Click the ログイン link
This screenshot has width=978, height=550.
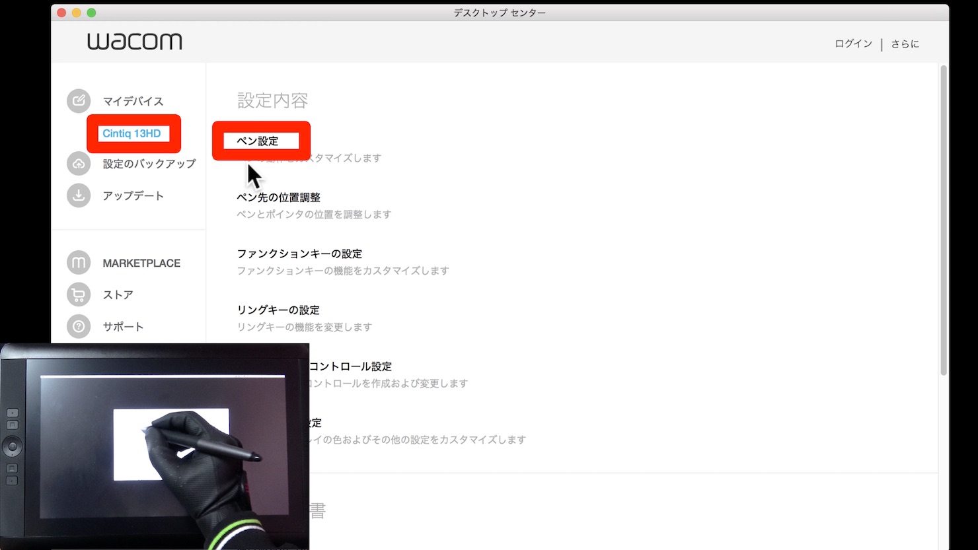[853, 44]
